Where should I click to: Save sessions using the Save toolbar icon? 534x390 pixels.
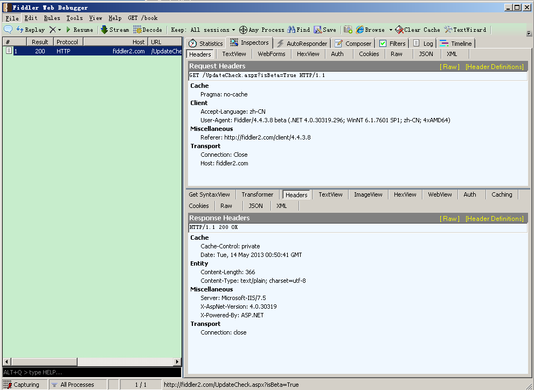[325, 30]
